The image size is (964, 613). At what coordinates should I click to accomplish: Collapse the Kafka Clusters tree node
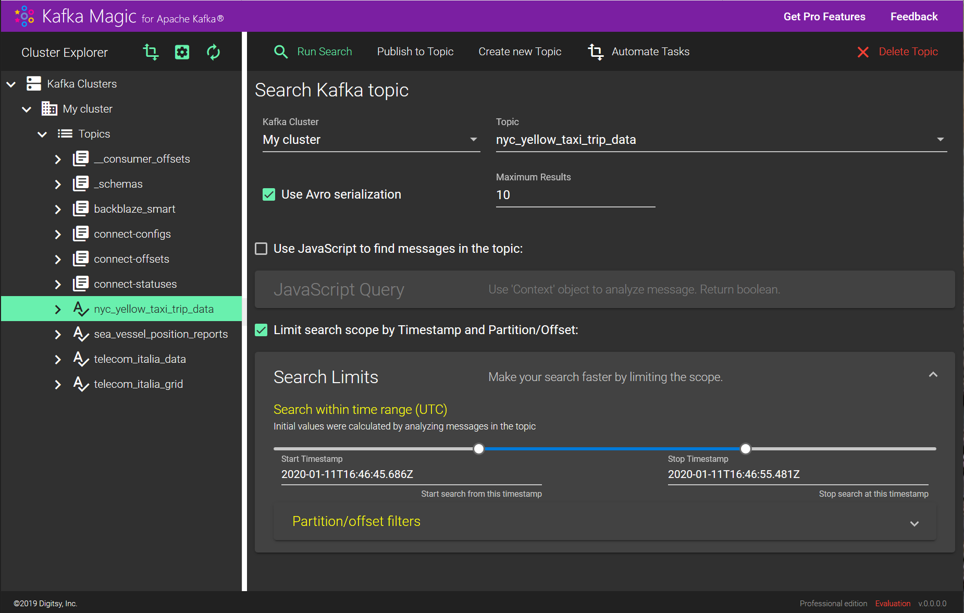(11, 84)
